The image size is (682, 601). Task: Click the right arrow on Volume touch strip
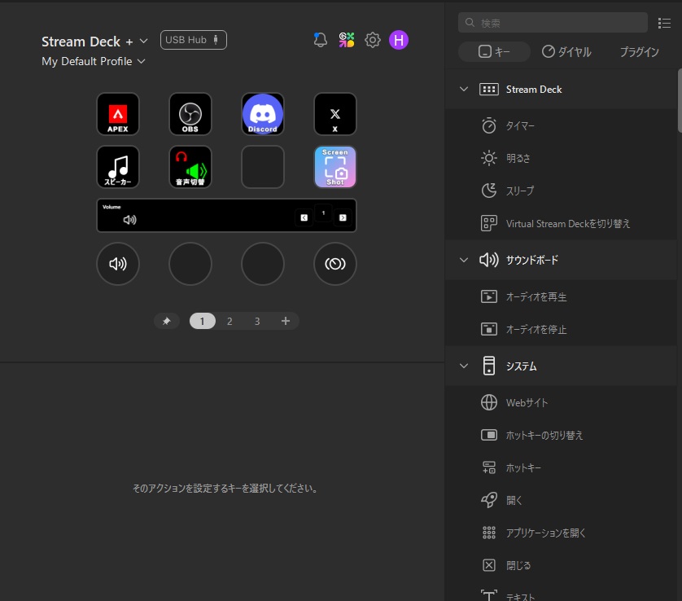343,217
